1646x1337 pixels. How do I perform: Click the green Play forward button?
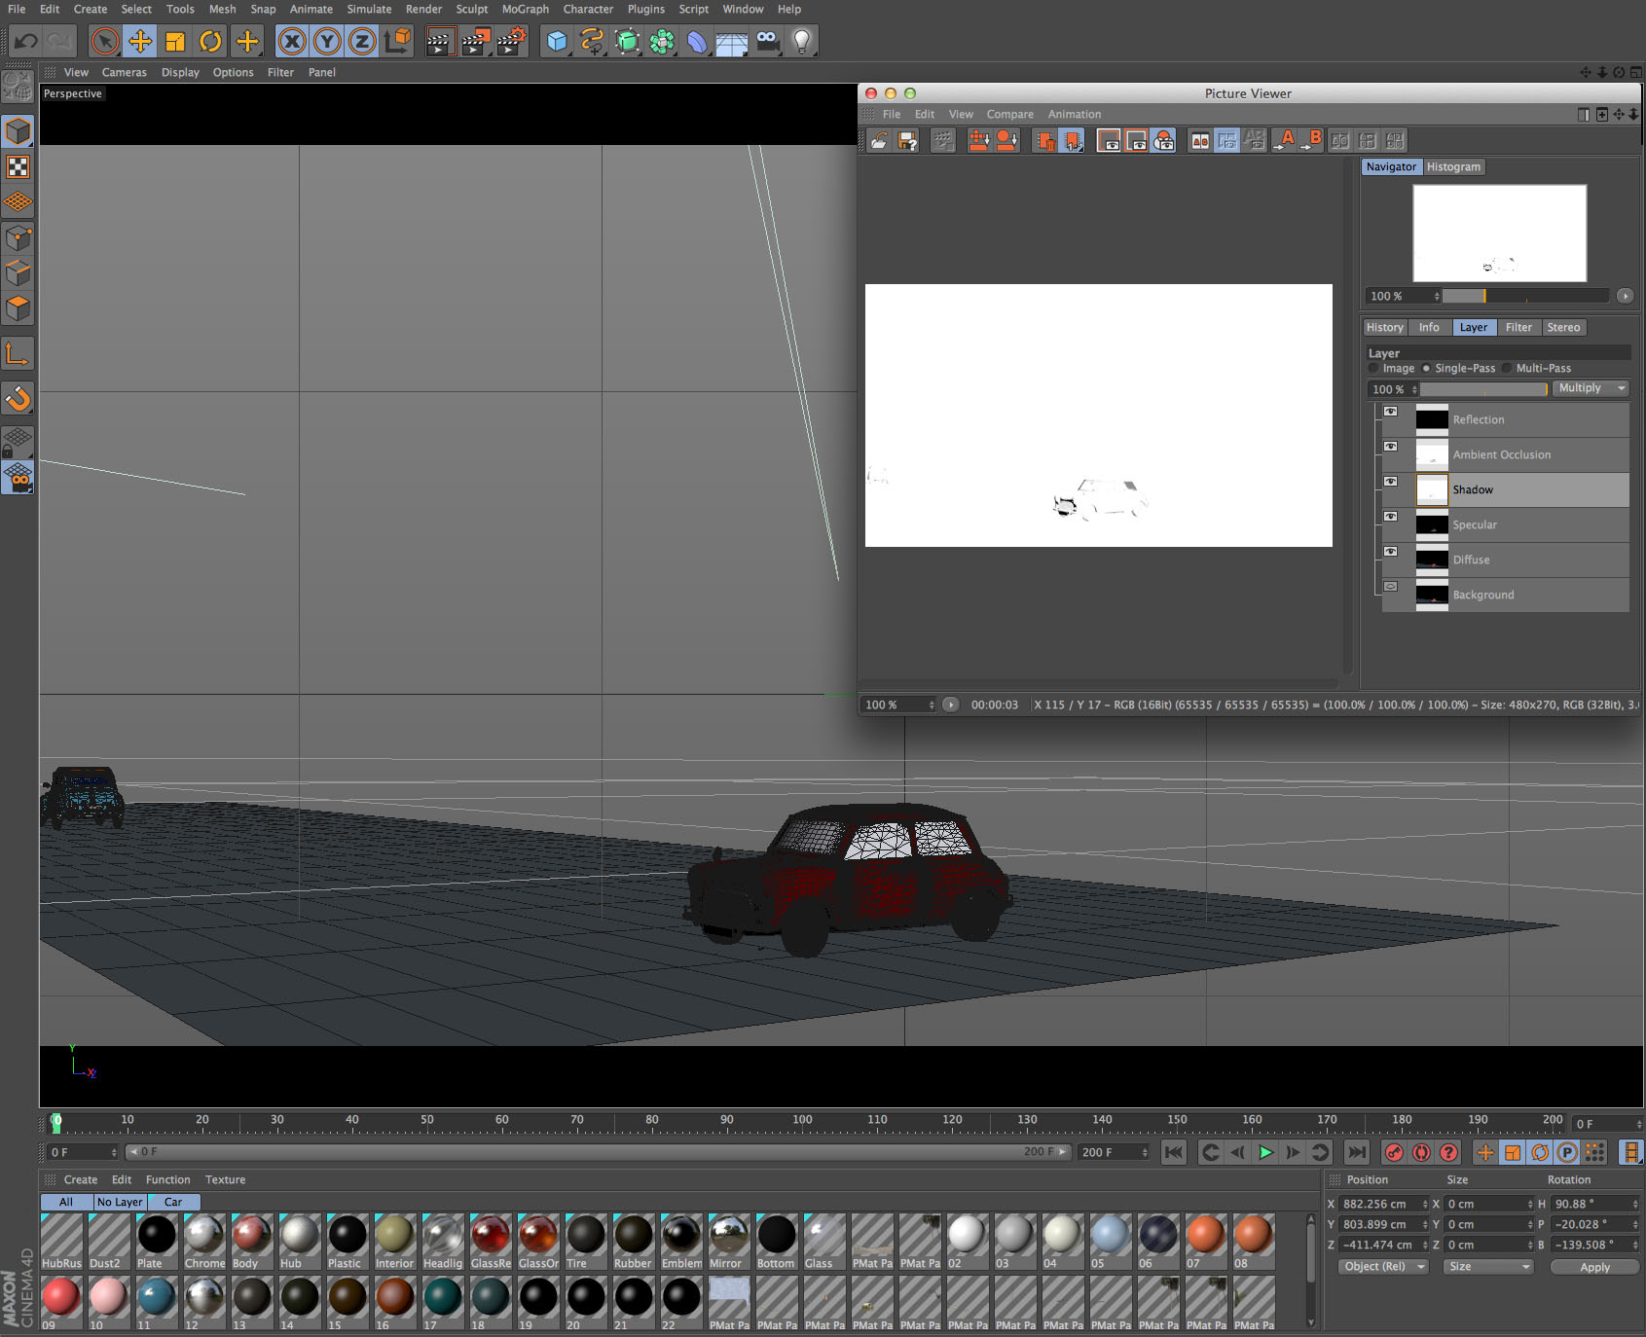pos(1265,1152)
